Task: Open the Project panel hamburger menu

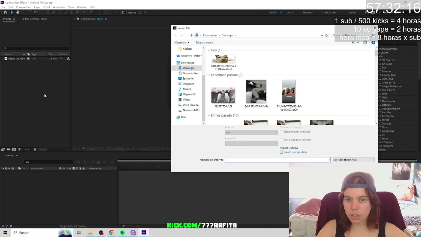Action: [14, 19]
